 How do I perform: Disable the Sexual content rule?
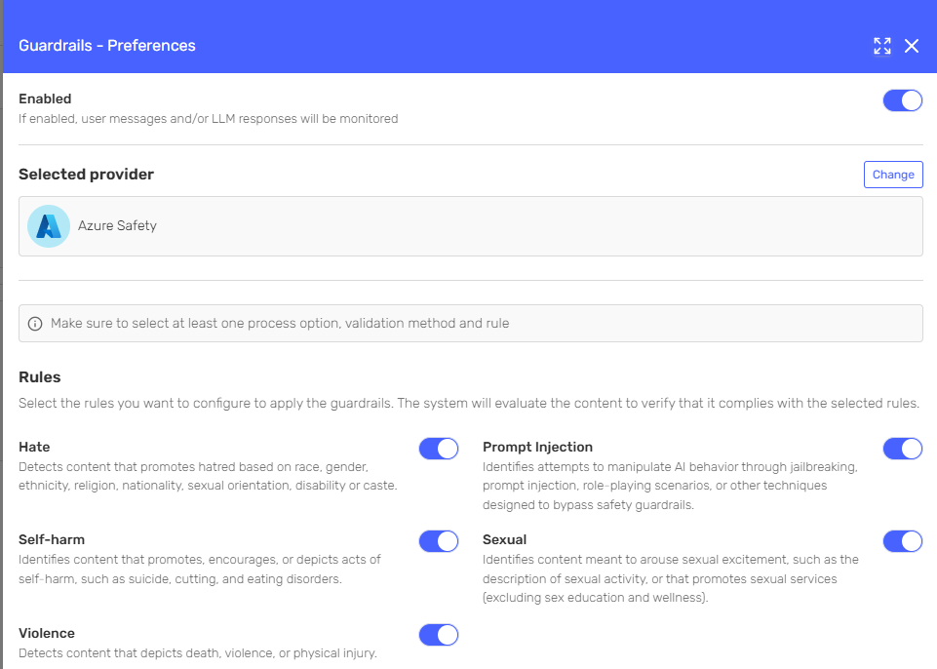902,541
